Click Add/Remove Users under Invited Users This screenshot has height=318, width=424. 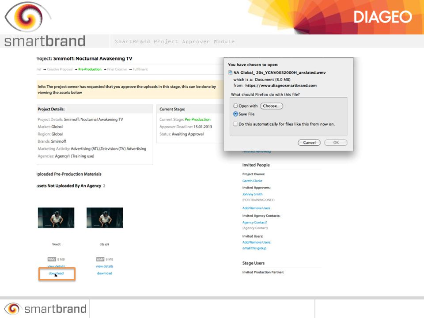point(257,242)
